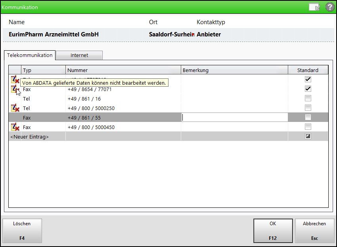Click the locked-edit icon of Tel 5000250 row
337x247 pixels.
15,108
